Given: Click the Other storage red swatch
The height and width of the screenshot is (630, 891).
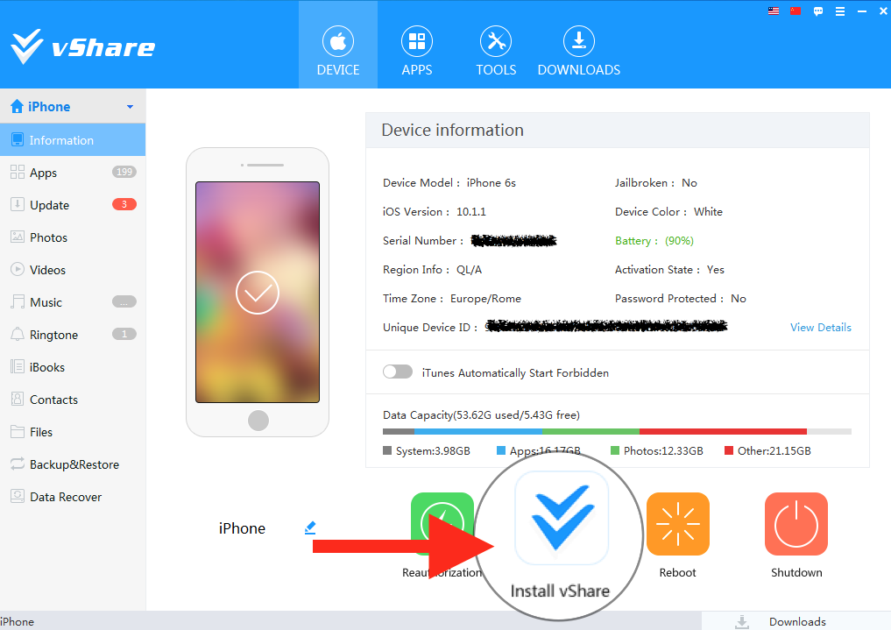Looking at the screenshot, I should click(x=729, y=450).
